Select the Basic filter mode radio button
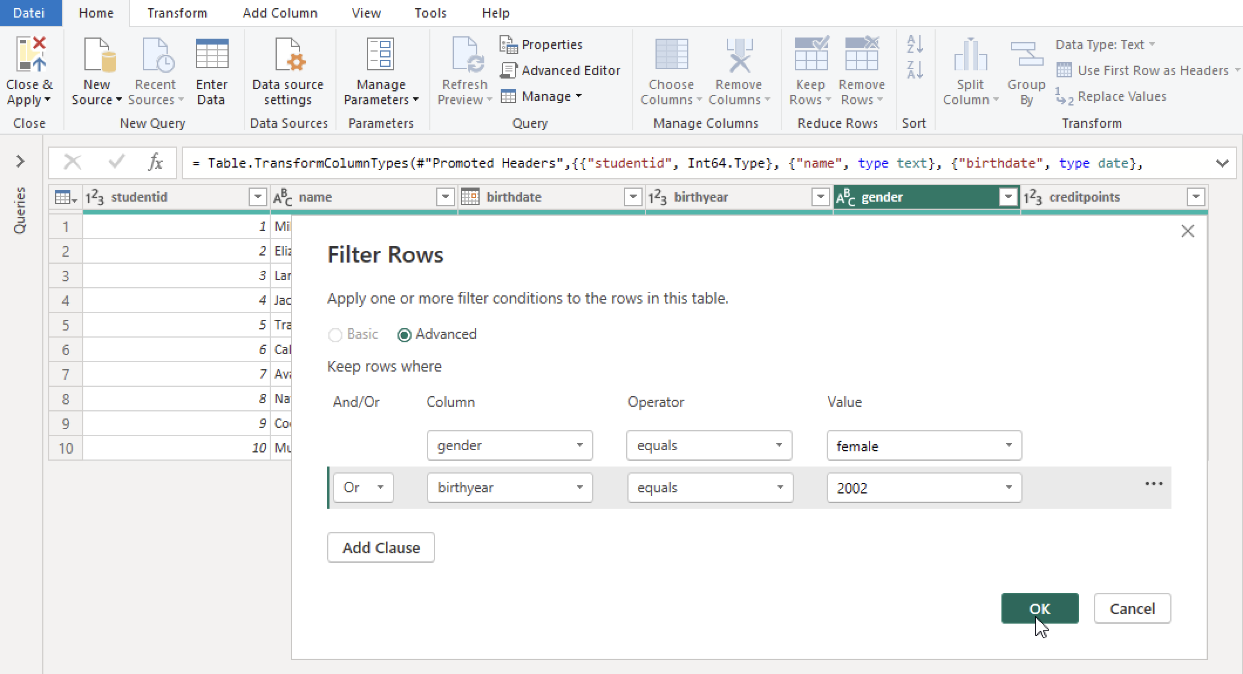Screen dimensions: 1243x674 tap(335, 334)
